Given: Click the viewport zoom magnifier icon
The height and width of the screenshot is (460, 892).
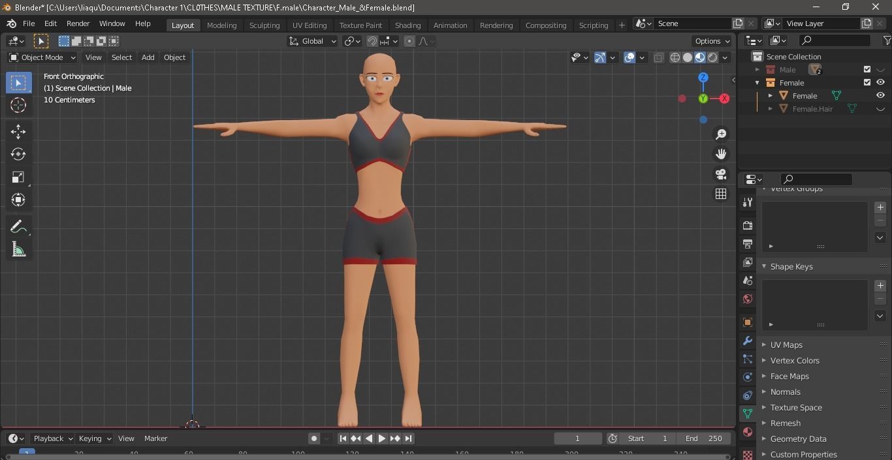Looking at the screenshot, I should 721,134.
